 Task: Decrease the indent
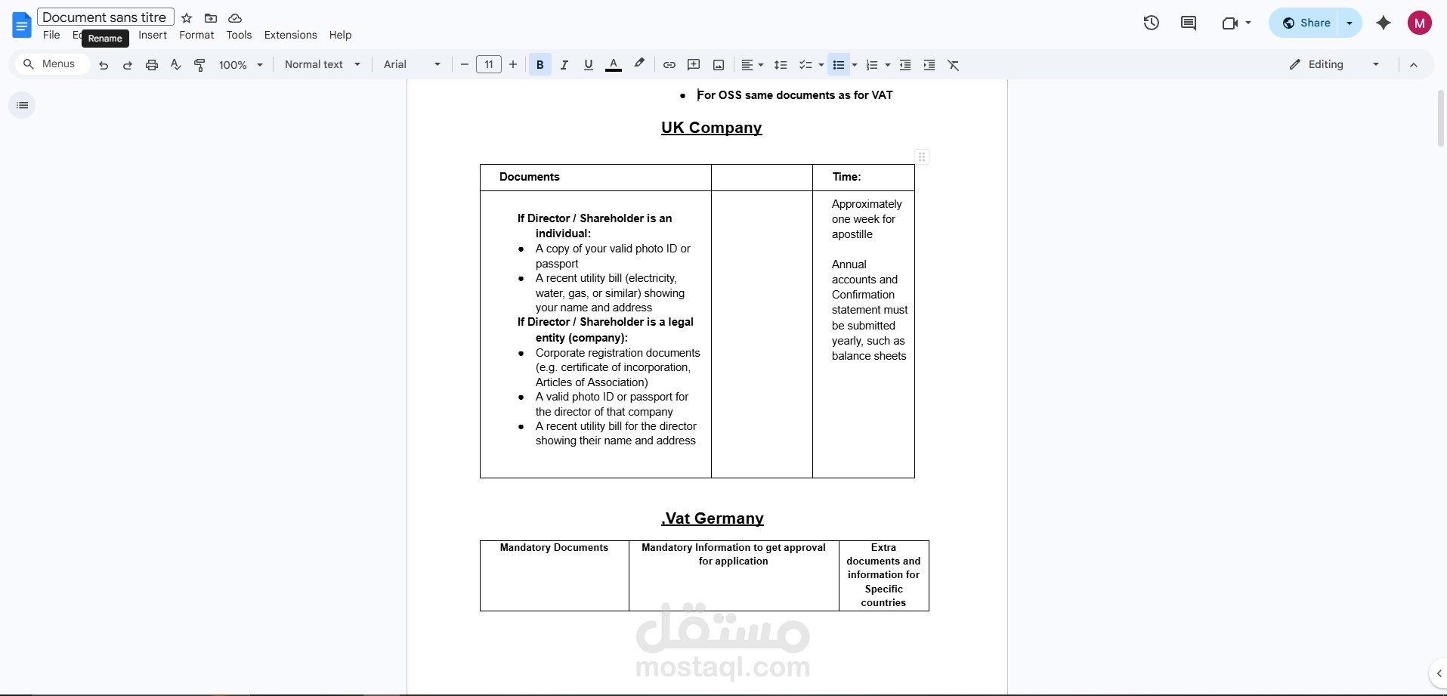coord(905,65)
